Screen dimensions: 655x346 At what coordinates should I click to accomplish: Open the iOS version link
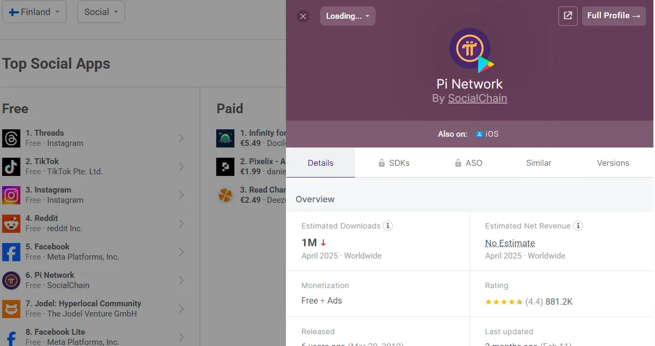[x=487, y=134]
